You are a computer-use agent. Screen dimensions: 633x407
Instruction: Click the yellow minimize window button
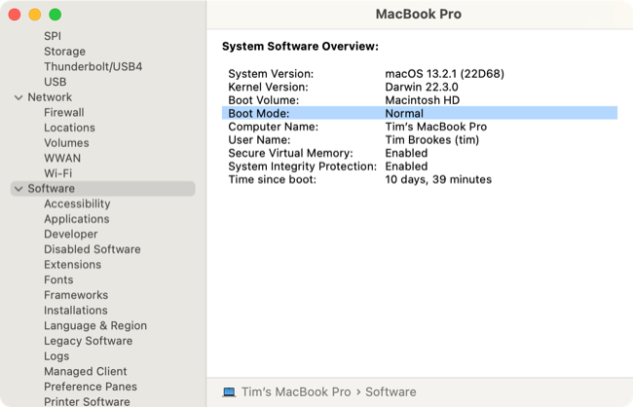34,15
